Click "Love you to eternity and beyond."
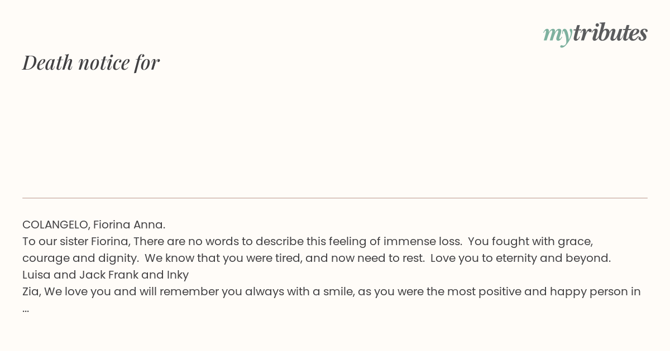 click(520, 258)
